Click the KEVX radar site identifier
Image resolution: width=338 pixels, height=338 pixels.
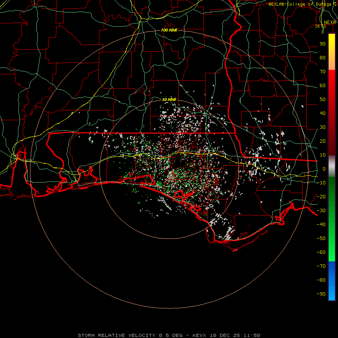(x=200, y=335)
